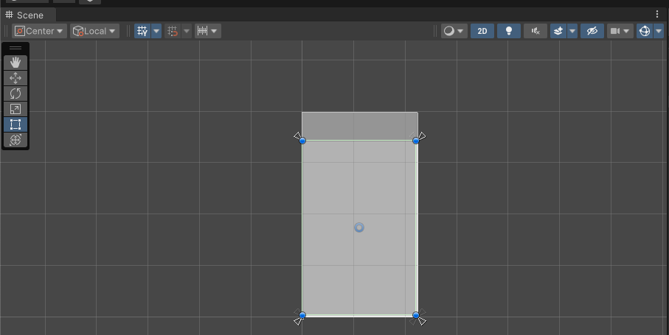669x335 pixels.
Task: Toggle scene lighting lightbulb
Action: pyautogui.click(x=508, y=31)
